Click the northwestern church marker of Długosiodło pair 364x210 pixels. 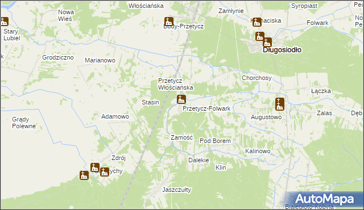[259, 36]
